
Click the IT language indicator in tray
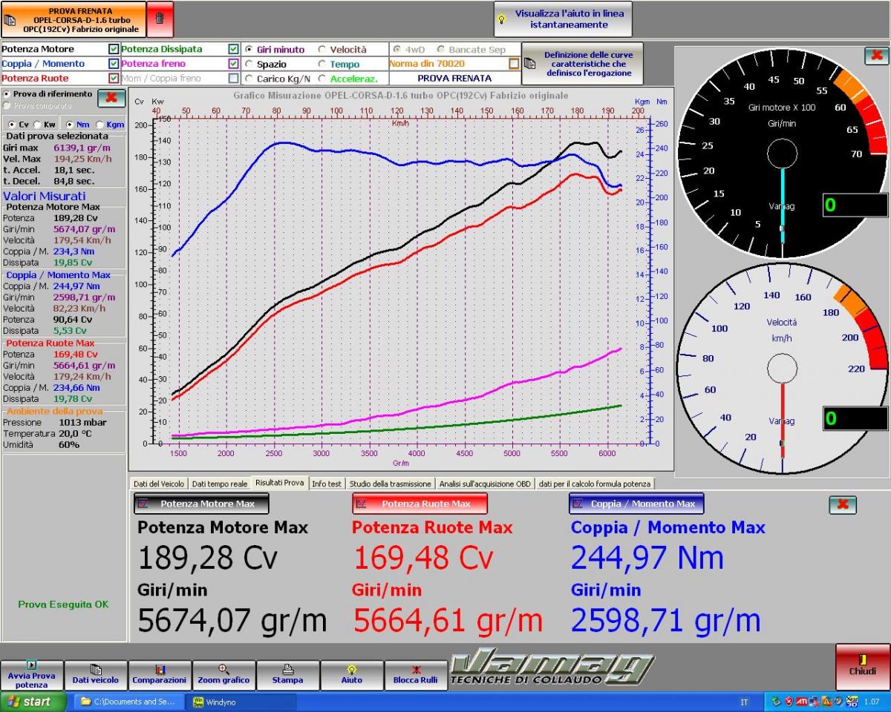744,702
